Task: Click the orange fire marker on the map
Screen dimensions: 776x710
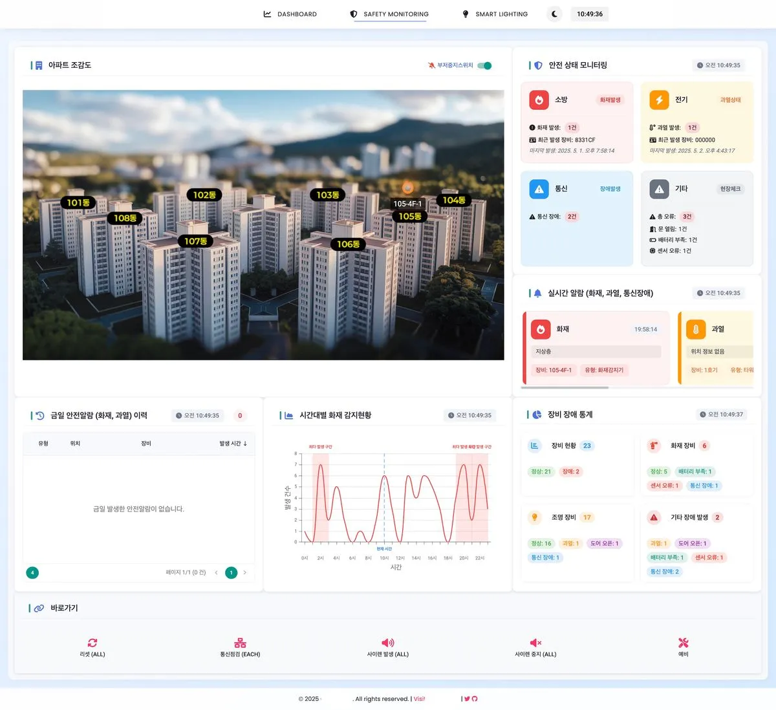Action: click(407, 188)
